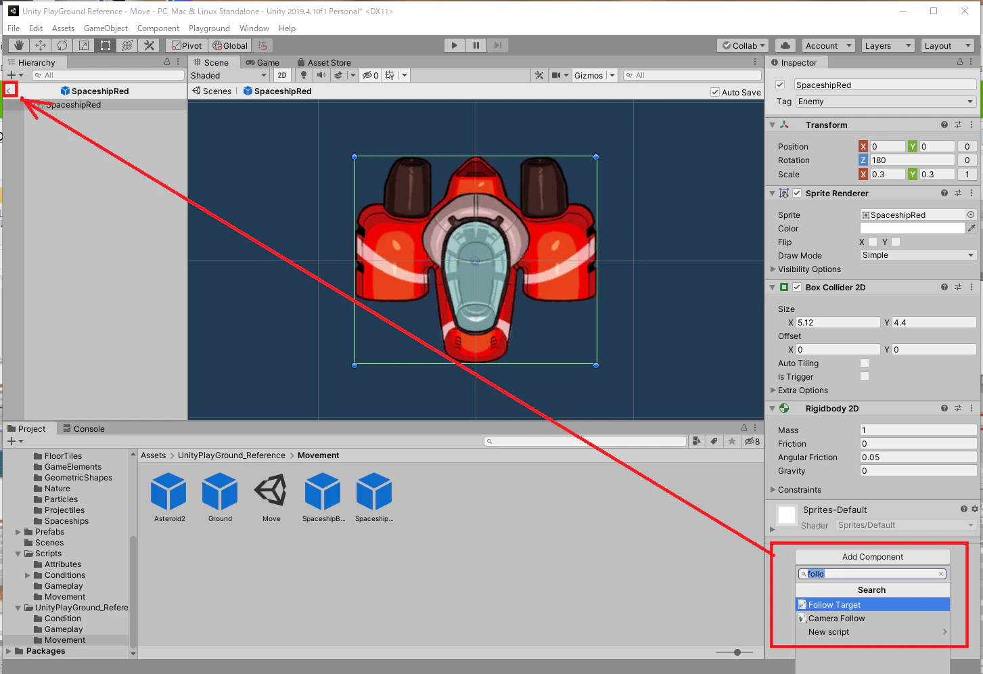Open the Project search by type filter

[x=696, y=441]
